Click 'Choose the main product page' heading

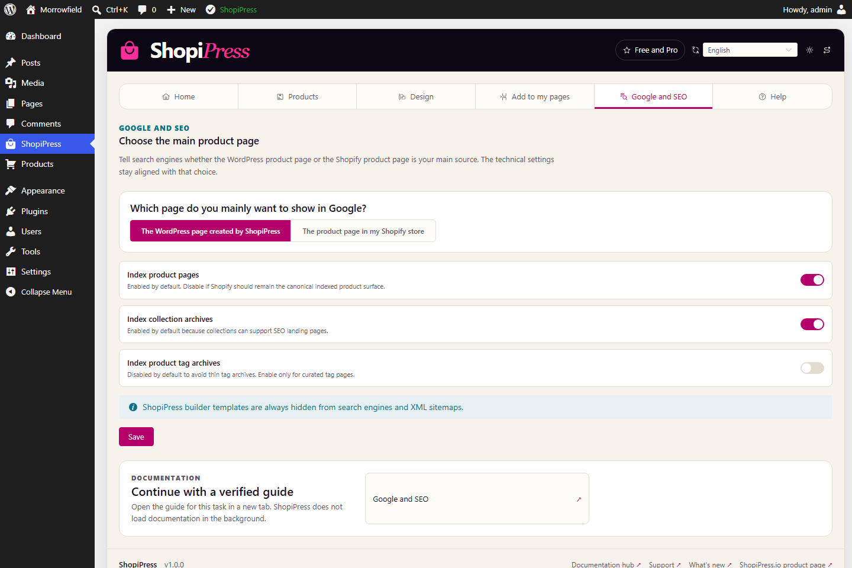coord(189,141)
